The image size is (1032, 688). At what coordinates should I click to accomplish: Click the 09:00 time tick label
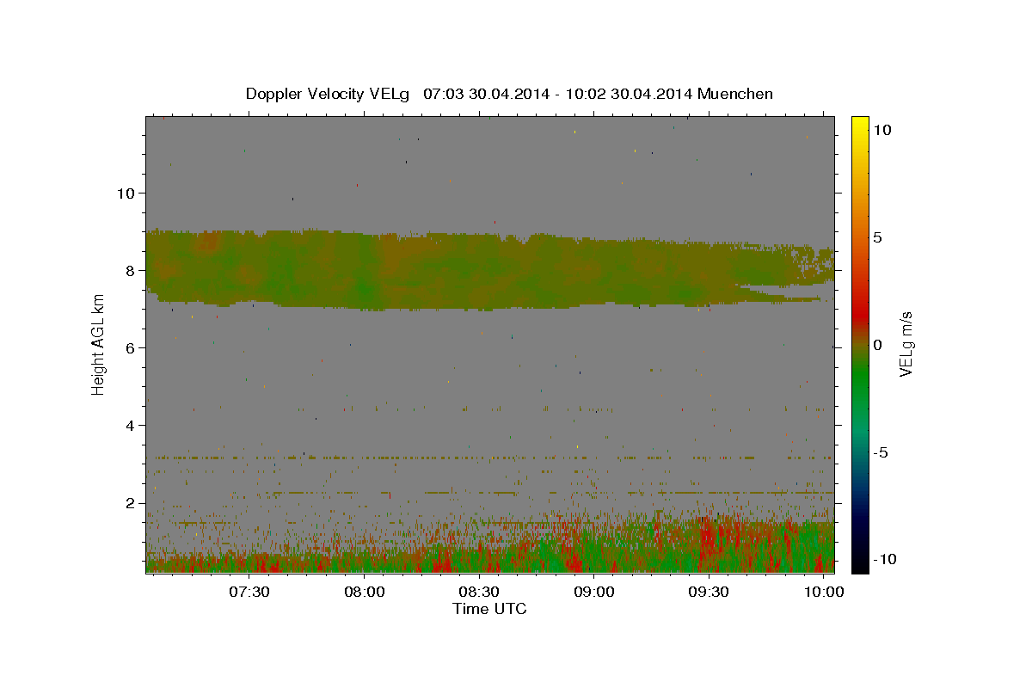(594, 592)
